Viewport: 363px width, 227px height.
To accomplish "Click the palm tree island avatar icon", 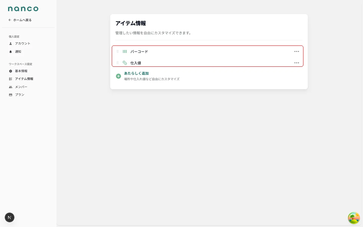I will coord(354,218).
